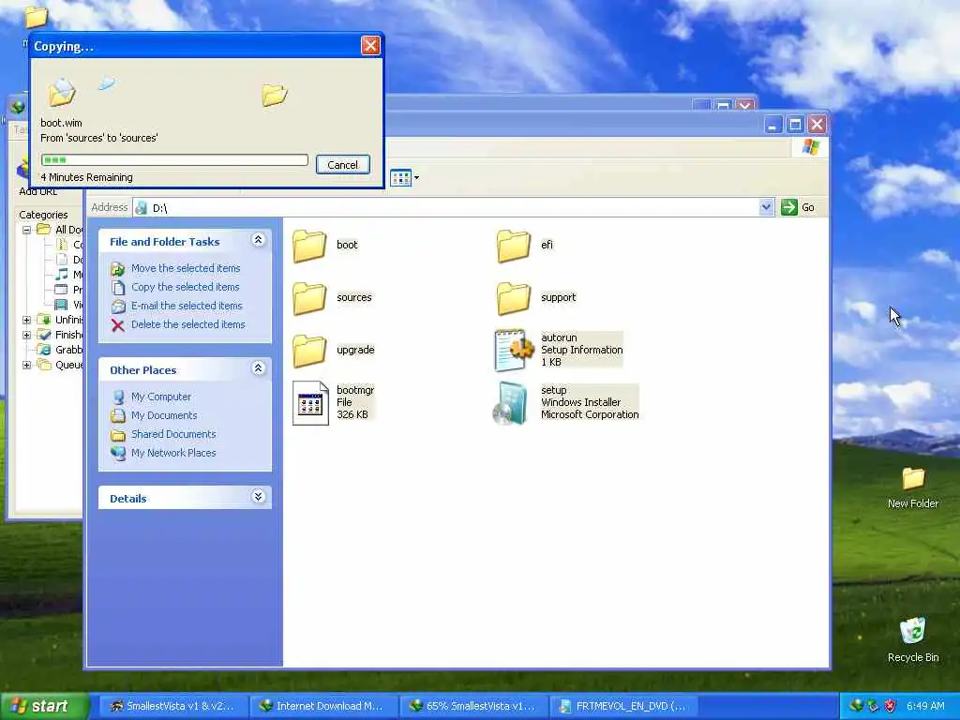
Task: Select the Grabber projects tree item in IDM
Action: coord(60,350)
